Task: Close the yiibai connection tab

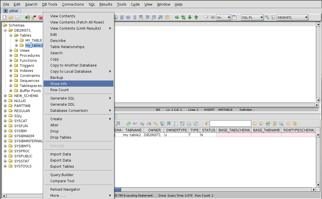Action: click(x=6, y=11)
